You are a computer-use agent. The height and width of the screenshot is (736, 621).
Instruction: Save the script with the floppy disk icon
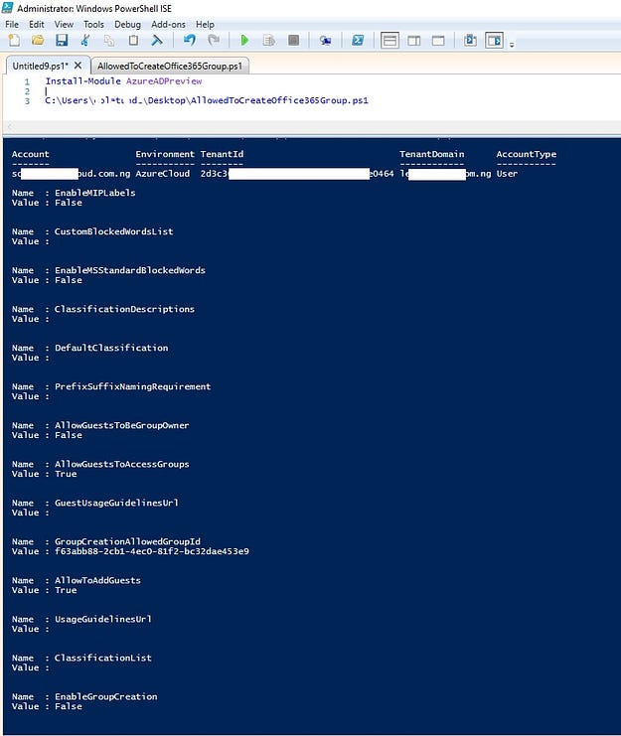62,41
